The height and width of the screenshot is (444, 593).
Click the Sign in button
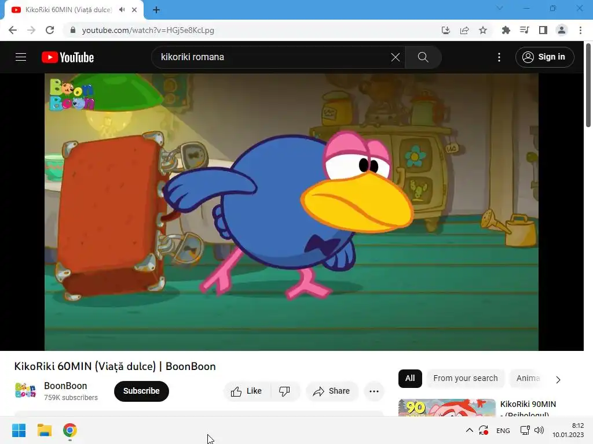pos(544,57)
